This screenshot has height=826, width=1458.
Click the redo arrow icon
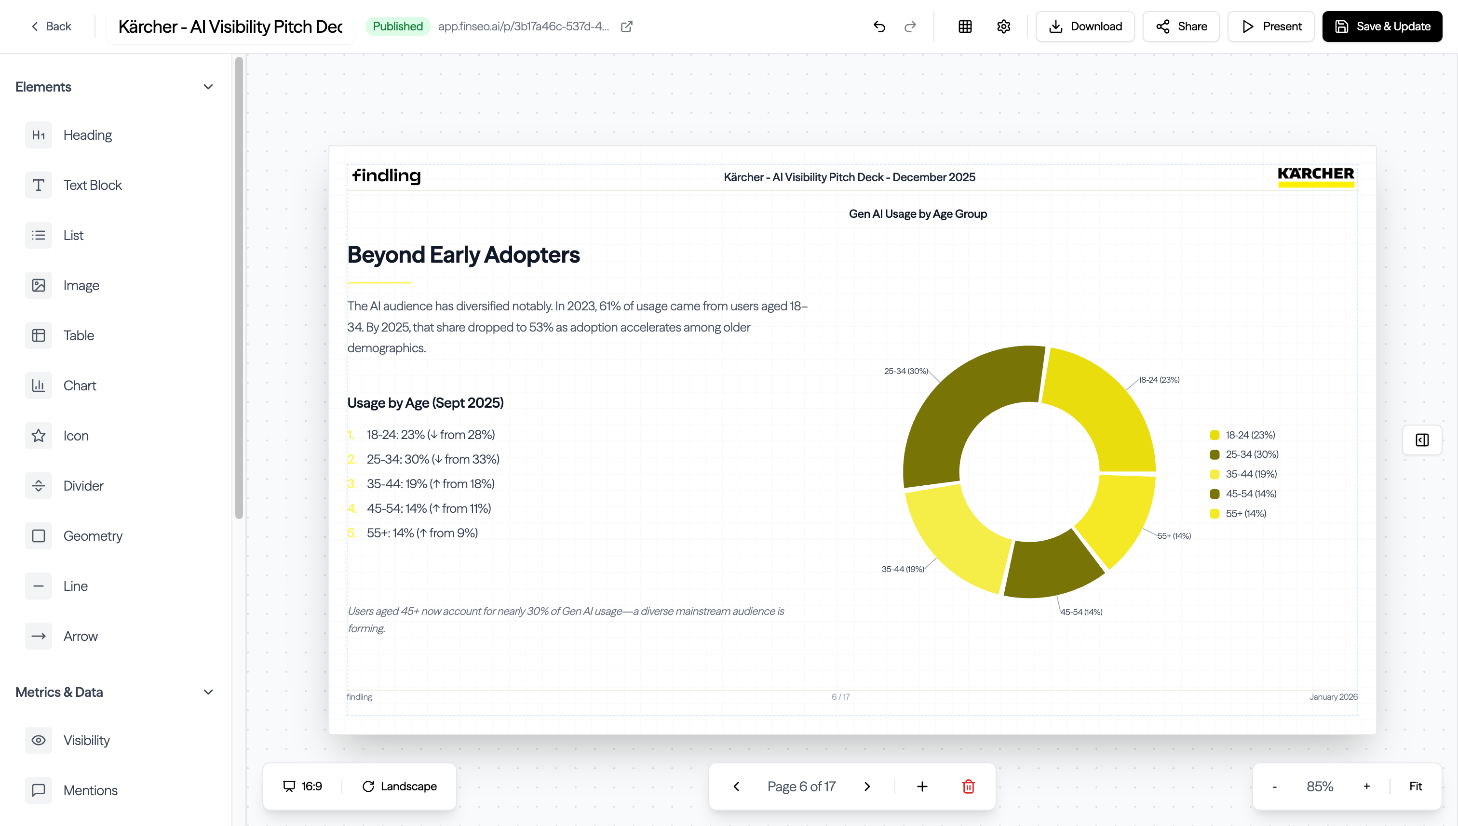coord(910,27)
